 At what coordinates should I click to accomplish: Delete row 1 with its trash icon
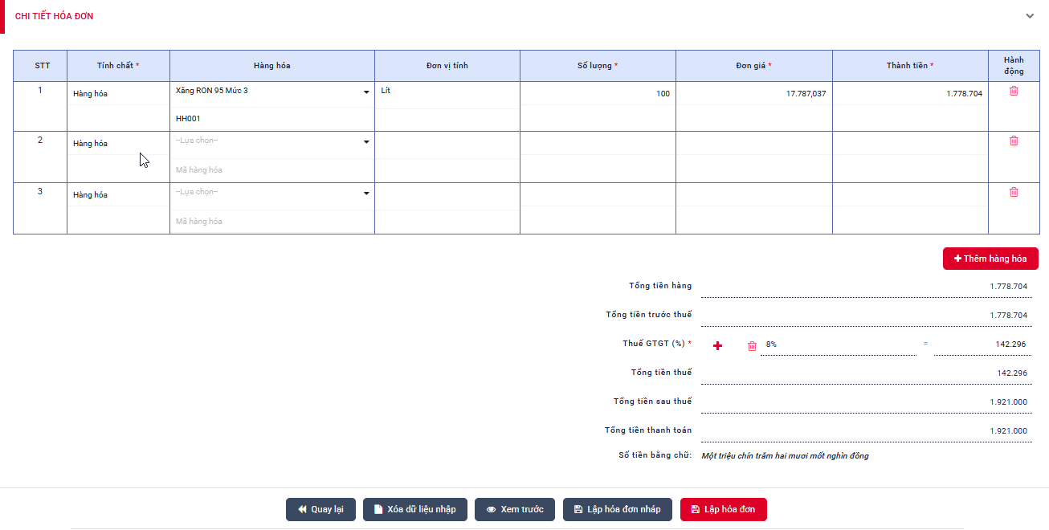point(1014,92)
